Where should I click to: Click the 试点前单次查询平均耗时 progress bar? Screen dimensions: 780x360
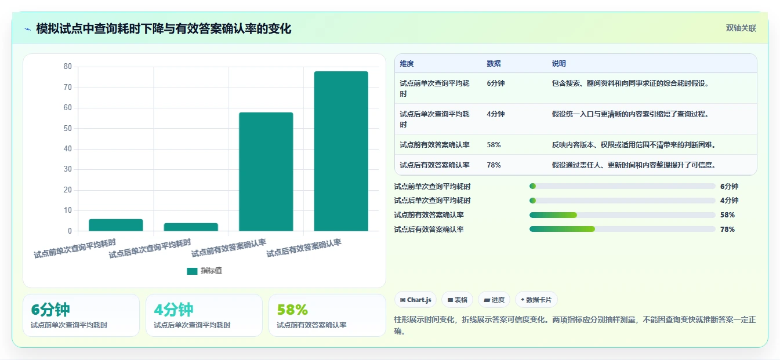click(622, 186)
